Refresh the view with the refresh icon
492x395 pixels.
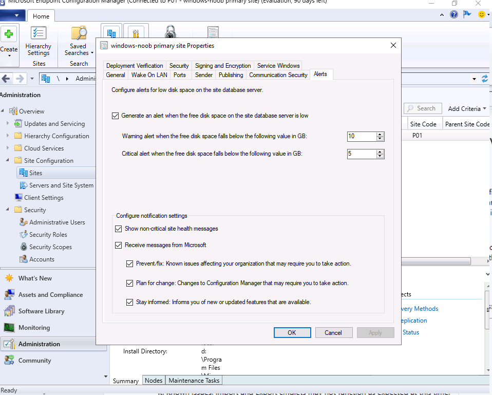[x=485, y=79]
